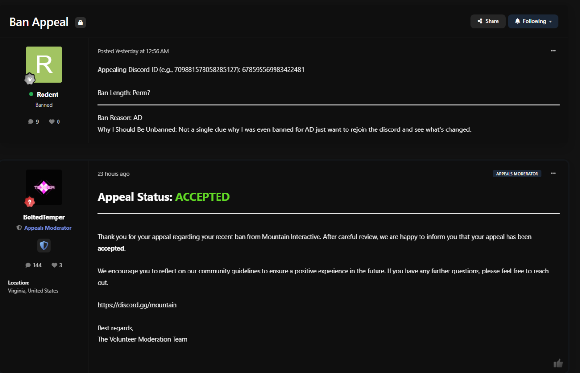The width and height of the screenshot is (580, 373).
Task: Open the discord.gg/mountain invite link
Action: (137, 305)
